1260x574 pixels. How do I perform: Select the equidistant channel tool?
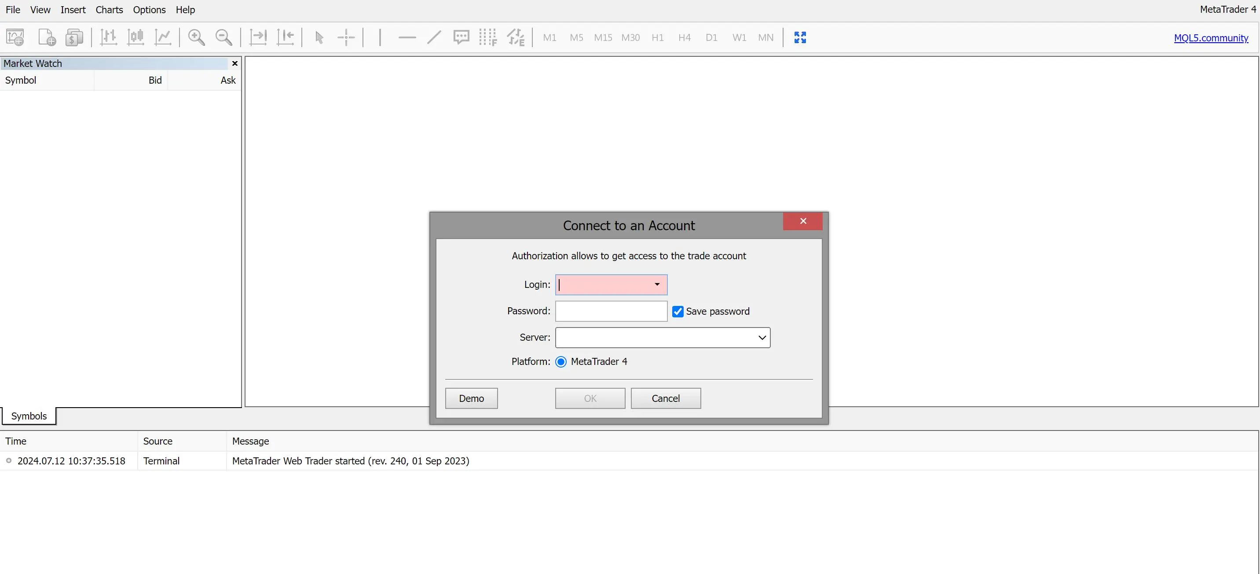[516, 38]
